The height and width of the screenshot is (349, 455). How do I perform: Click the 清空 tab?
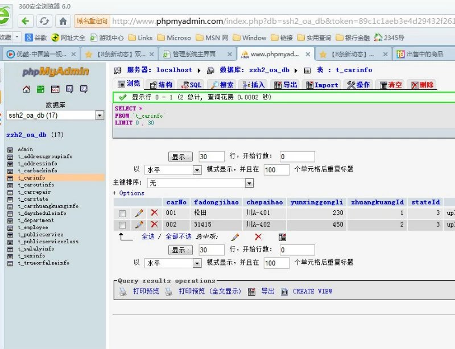tap(391, 85)
